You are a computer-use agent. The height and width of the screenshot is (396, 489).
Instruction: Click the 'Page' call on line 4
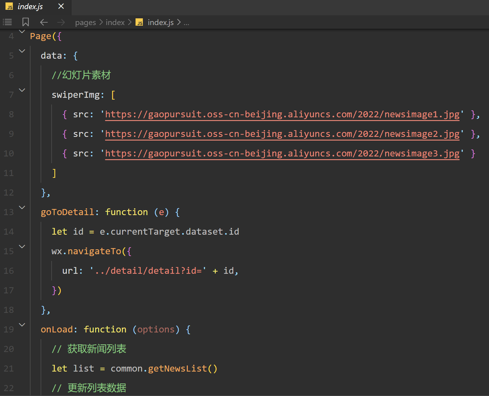pyautogui.click(x=41, y=36)
